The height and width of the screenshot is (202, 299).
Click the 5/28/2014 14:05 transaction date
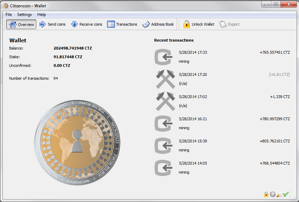click(193, 163)
